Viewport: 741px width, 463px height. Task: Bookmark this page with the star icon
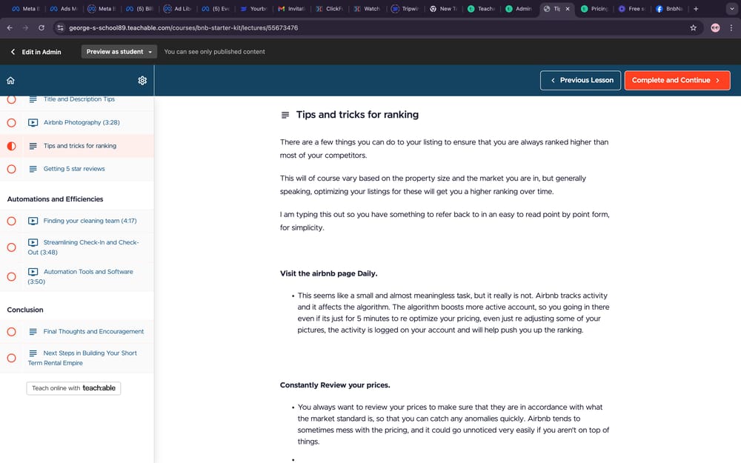[694, 28]
